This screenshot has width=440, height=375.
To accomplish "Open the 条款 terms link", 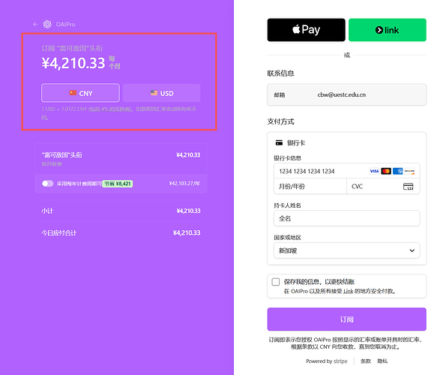I will pyautogui.click(x=365, y=361).
